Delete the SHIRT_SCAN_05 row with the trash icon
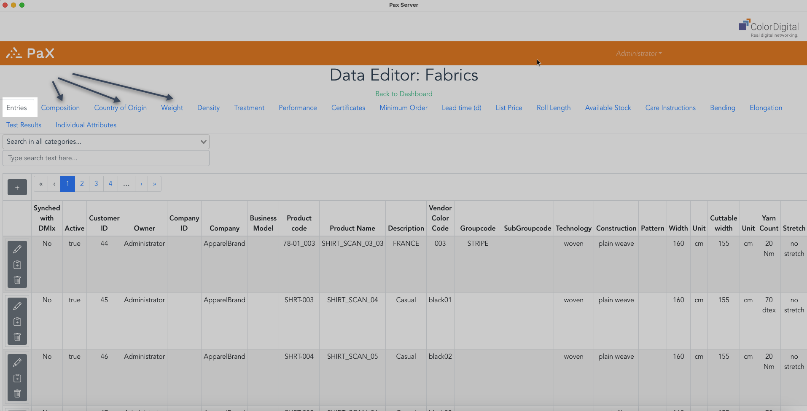The image size is (807, 411). 17,394
